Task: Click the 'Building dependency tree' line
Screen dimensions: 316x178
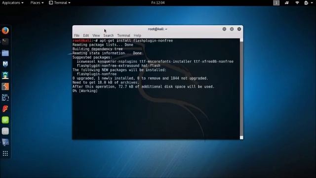Action: coord(98,49)
